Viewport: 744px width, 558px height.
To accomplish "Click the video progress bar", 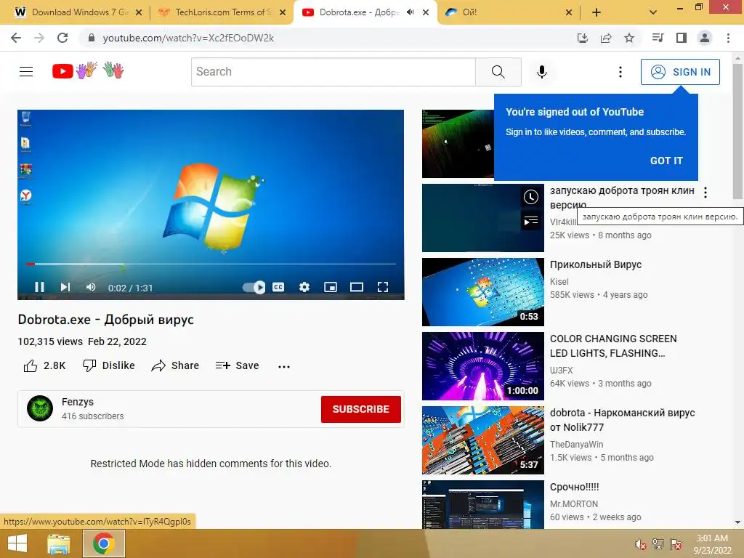I will point(211,264).
